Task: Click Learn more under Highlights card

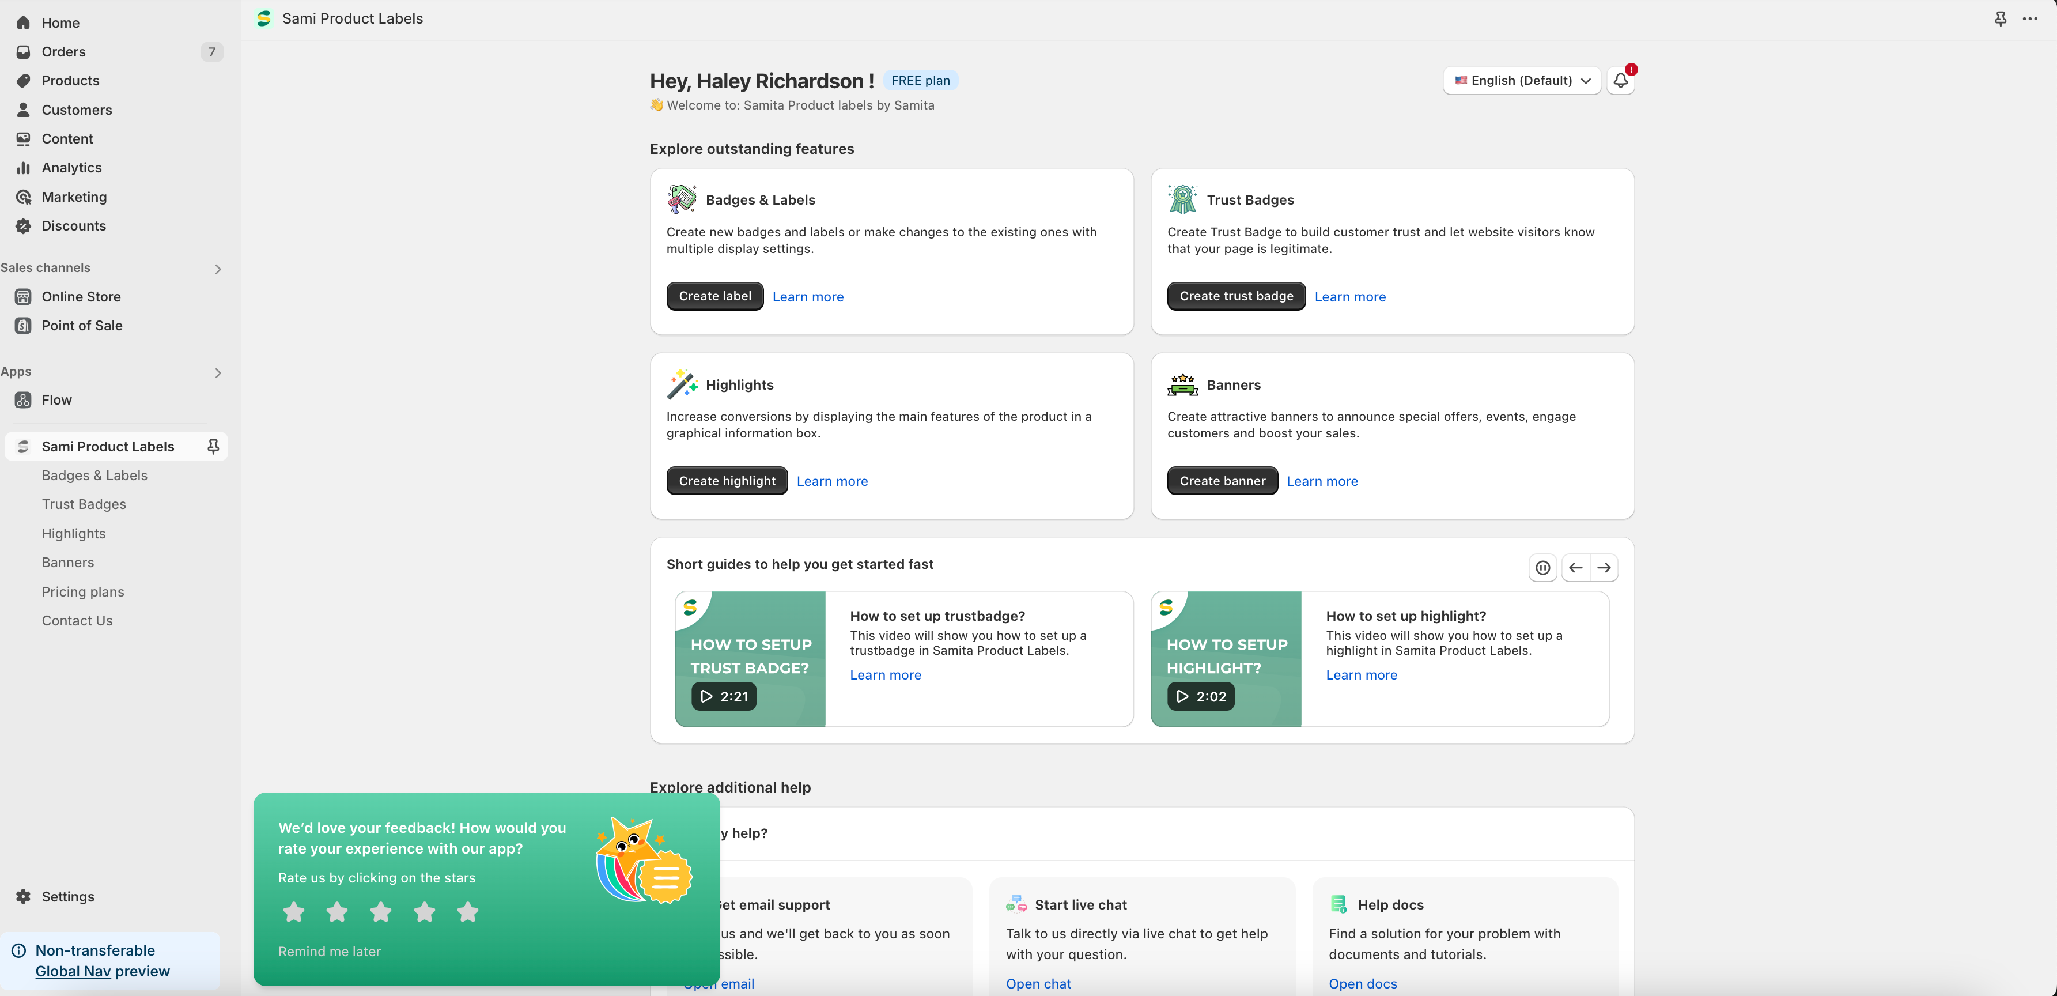Action: coord(832,481)
